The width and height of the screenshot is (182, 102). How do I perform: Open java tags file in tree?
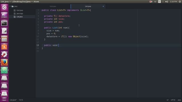click(20, 14)
